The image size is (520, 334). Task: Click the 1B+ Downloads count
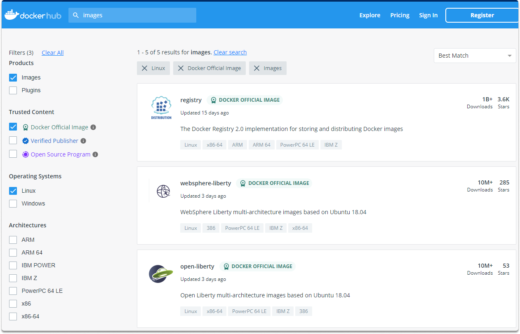point(480,103)
